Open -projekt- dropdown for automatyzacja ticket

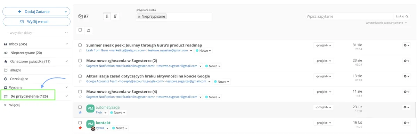click(324, 107)
